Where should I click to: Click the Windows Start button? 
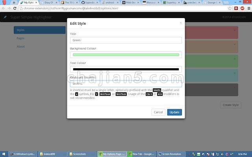4,154
